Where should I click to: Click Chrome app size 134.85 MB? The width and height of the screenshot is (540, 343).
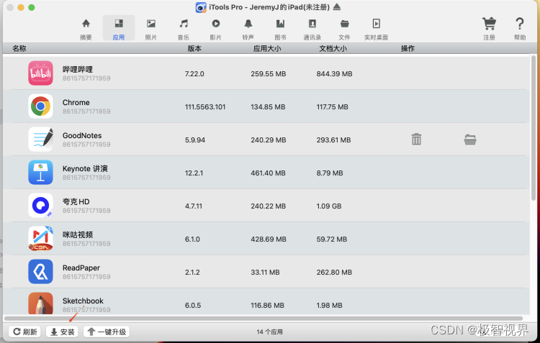point(268,107)
